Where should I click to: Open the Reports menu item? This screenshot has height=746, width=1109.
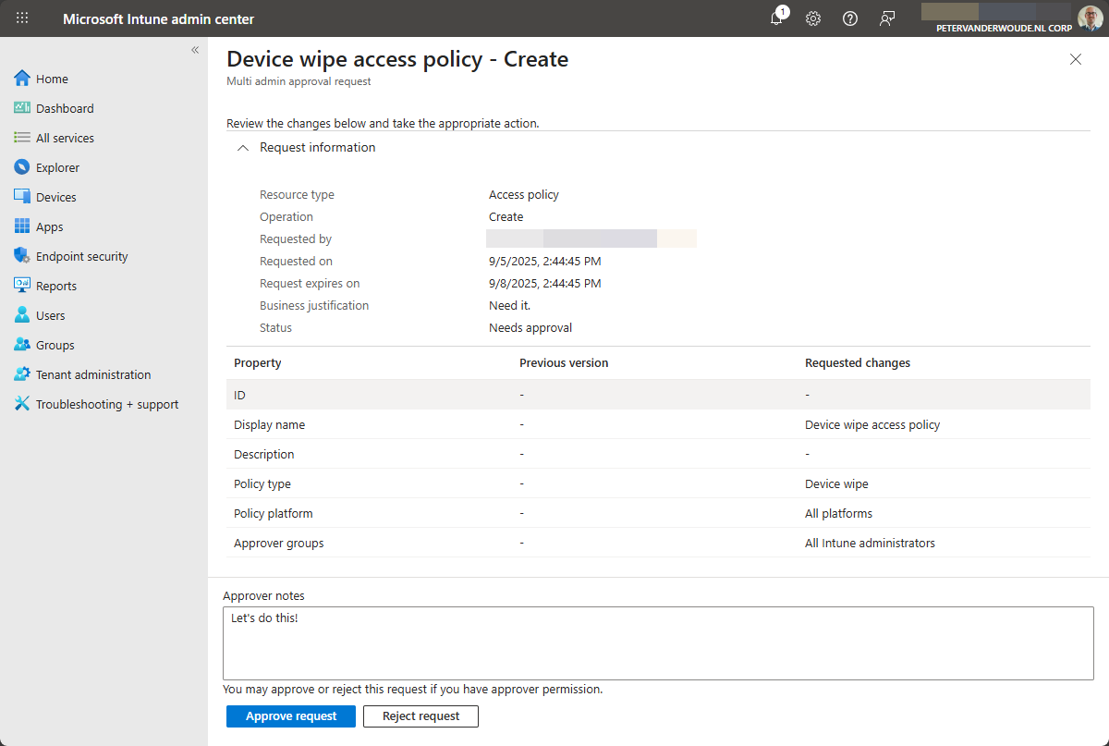click(55, 286)
